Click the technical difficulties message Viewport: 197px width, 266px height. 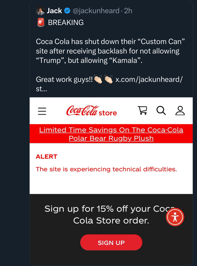pos(106,169)
